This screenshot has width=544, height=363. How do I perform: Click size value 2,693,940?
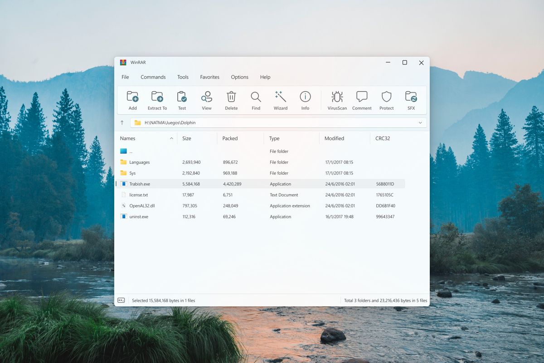191,162
